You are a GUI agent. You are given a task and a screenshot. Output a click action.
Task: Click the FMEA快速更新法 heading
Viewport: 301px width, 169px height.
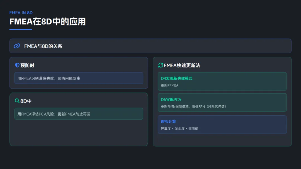[182, 65]
